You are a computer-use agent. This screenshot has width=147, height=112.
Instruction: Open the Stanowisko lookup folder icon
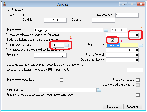[x=106, y=30]
